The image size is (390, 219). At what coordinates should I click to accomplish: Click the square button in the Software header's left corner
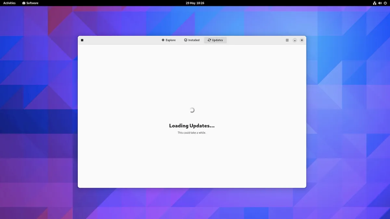pos(82,40)
